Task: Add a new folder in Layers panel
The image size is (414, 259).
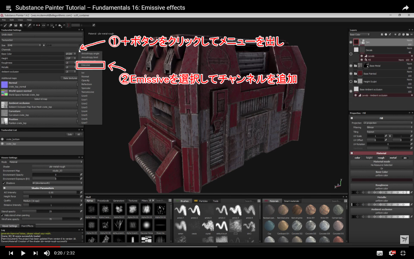Action: click(x=408, y=35)
